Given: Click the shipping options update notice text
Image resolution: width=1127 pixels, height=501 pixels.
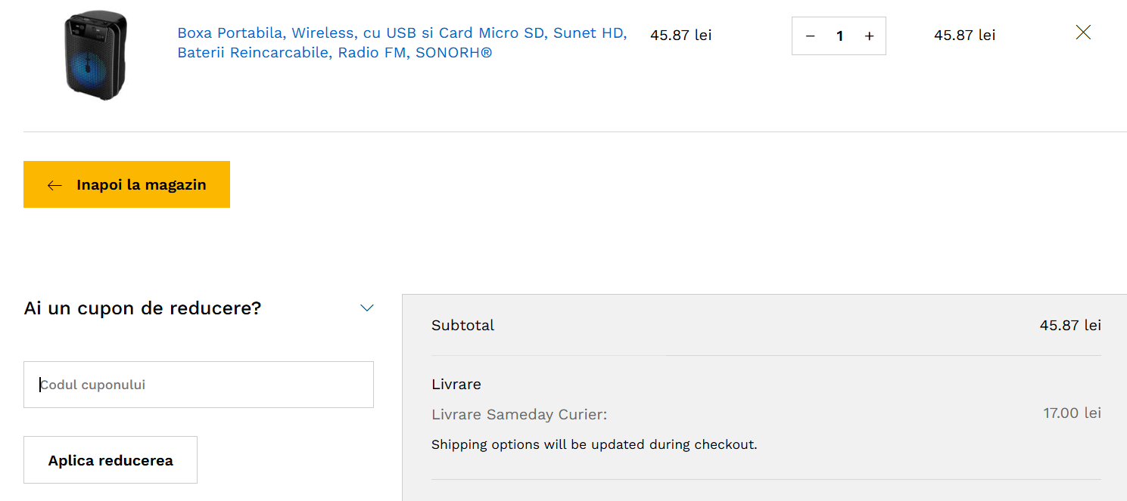Looking at the screenshot, I should click(x=594, y=444).
